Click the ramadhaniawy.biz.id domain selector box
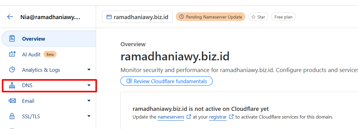 (x=137, y=17)
